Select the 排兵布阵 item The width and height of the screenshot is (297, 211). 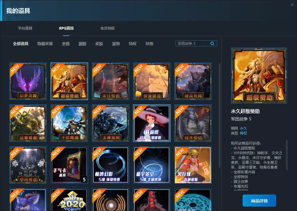pyautogui.click(x=193, y=81)
